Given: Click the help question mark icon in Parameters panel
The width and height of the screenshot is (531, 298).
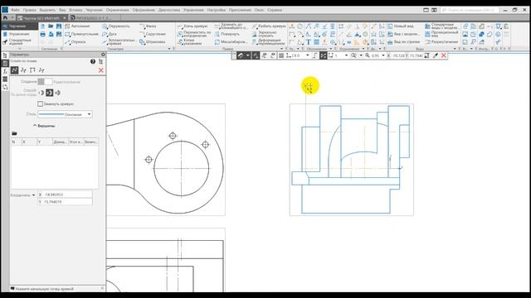Looking at the screenshot, I should [x=93, y=61].
